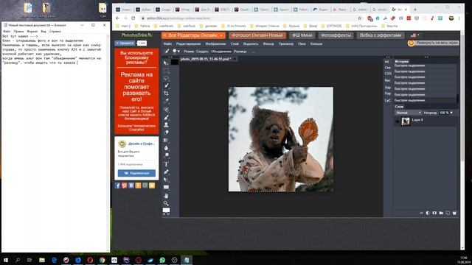Select the Lasso tool
472x265 pixels.
coord(166,78)
